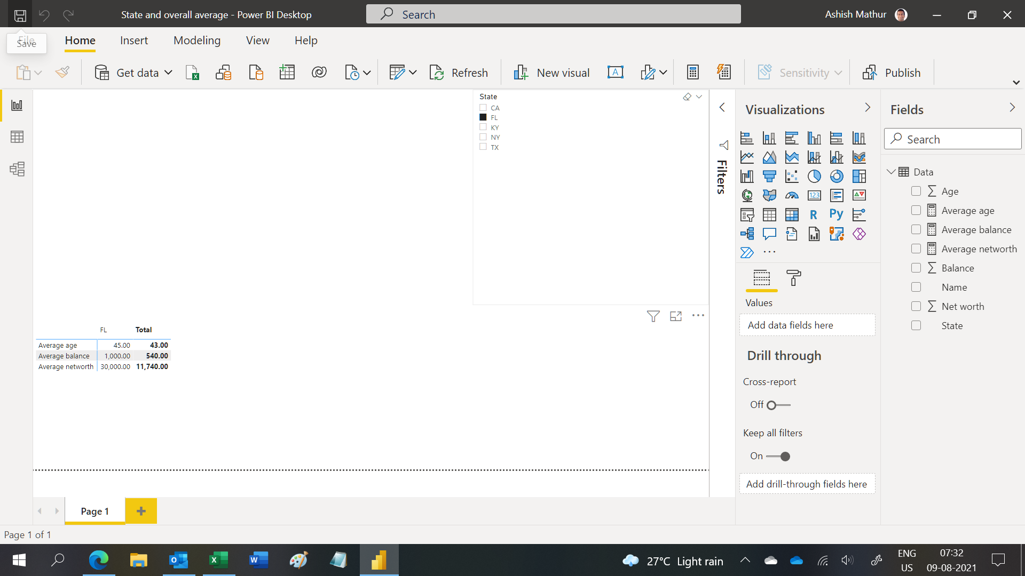Activate Focus mode on the matrix visual
The image size is (1025, 576).
(x=676, y=316)
